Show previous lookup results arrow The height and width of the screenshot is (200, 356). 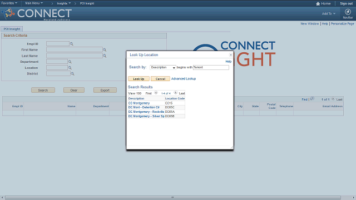pos(156,93)
